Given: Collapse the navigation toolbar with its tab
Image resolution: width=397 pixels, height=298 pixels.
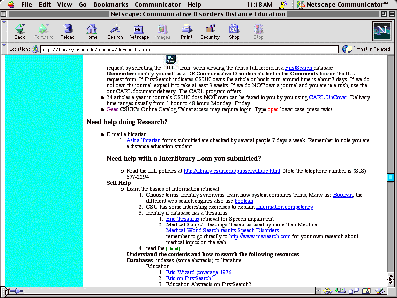Looking at the screenshot, I should [x=4, y=31].
